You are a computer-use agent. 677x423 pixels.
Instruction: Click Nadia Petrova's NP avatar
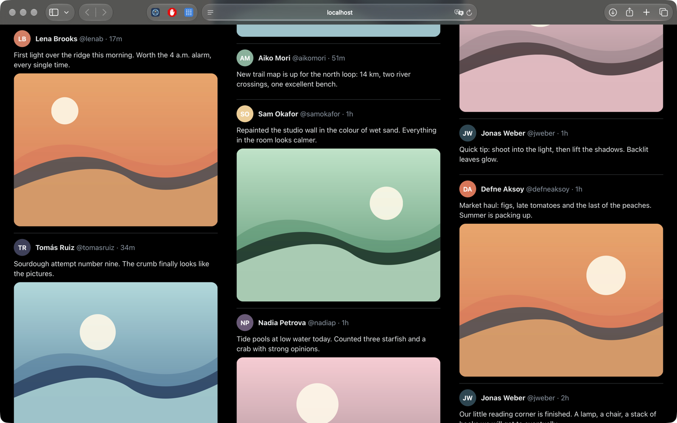pos(245,323)
